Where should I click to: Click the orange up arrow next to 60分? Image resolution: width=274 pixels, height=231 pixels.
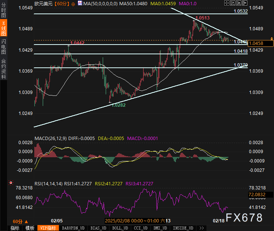(26, 221)
